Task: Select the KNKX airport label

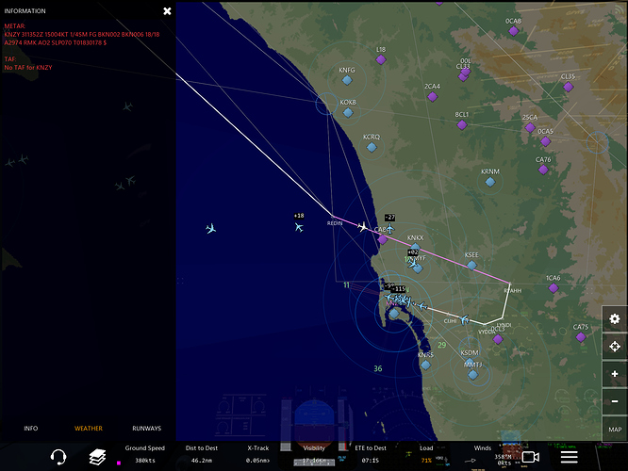Action: pyautogui.click(x=415, y=237)
